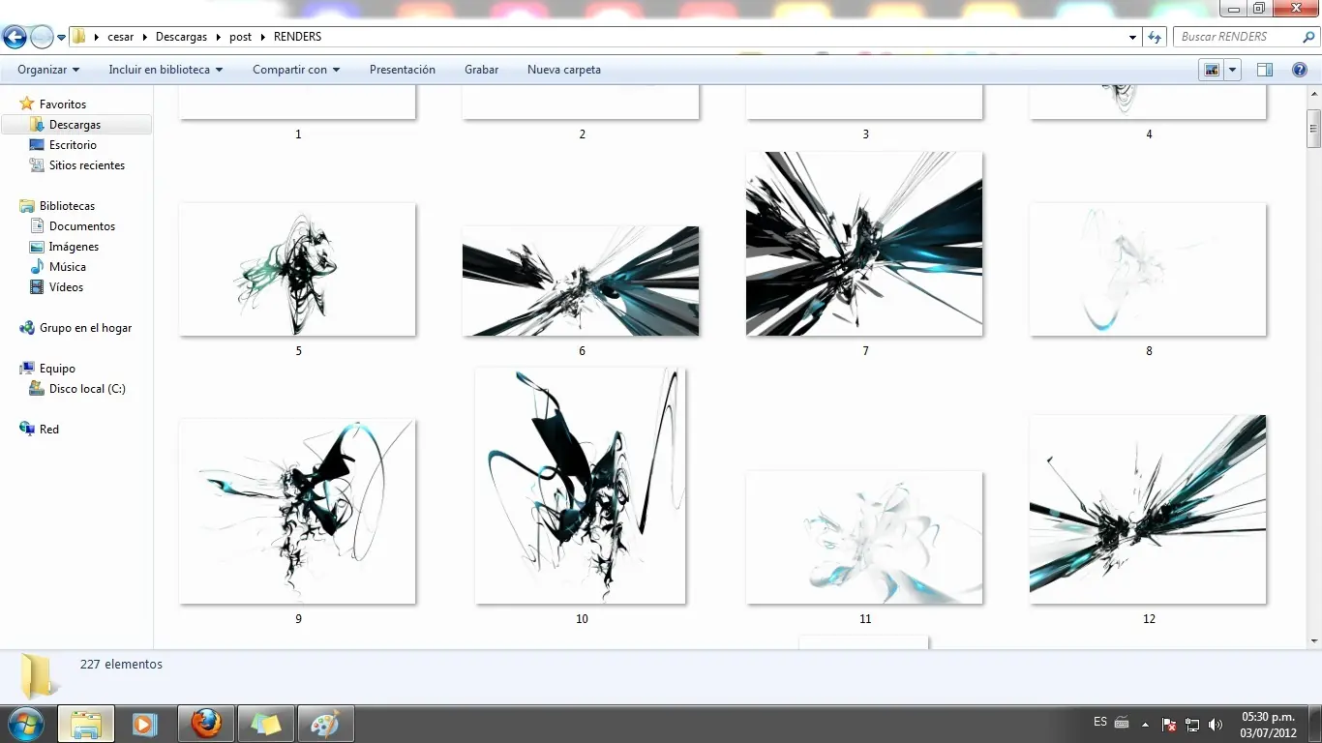The width and height of the screenshot is (1322, 743).
Task: Select thumbnail of render 7
Action: click(x=864, y=244)
